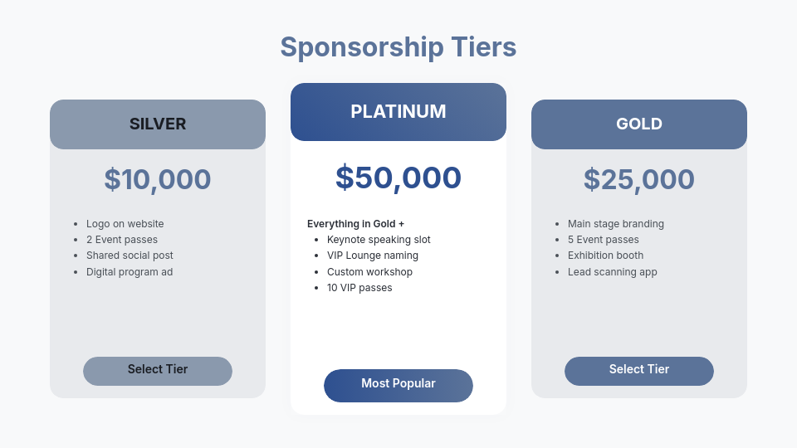
Task: Click the GOLD tier header
Action: [x=639, y=124]
